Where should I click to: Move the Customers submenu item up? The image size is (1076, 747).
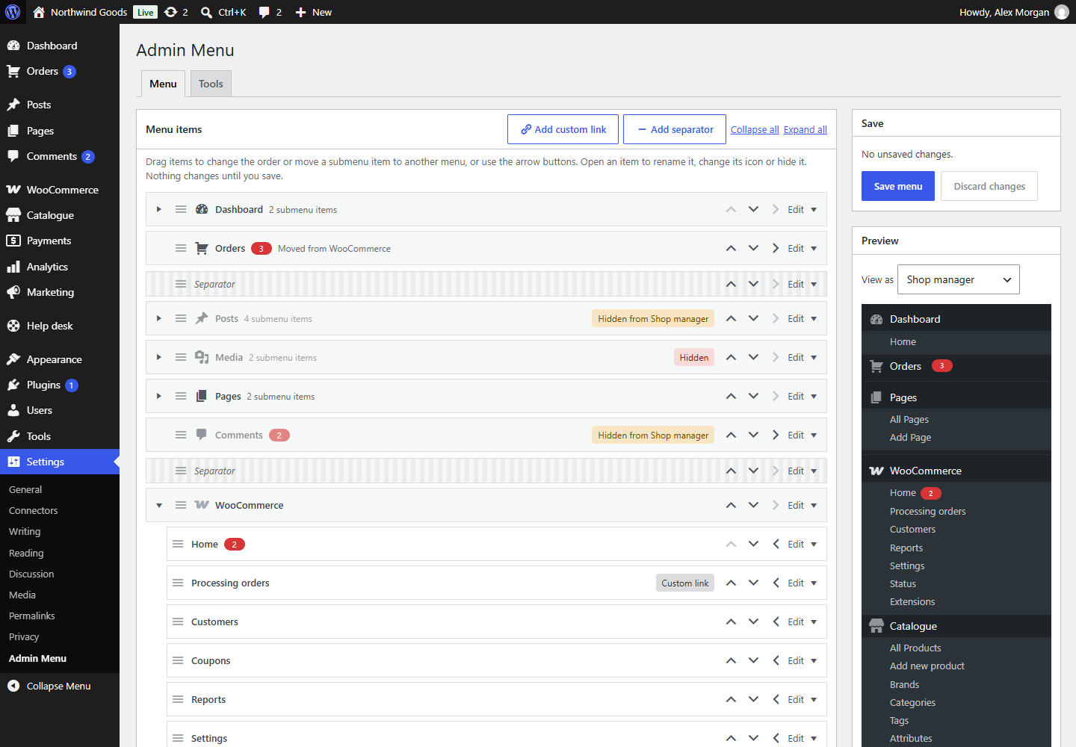[x=731, y=622]
